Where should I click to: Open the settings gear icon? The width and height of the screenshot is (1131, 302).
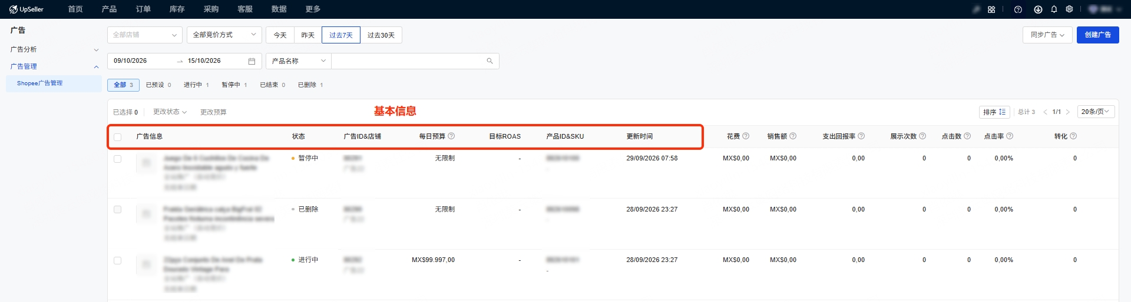[x=1069, y=9]
